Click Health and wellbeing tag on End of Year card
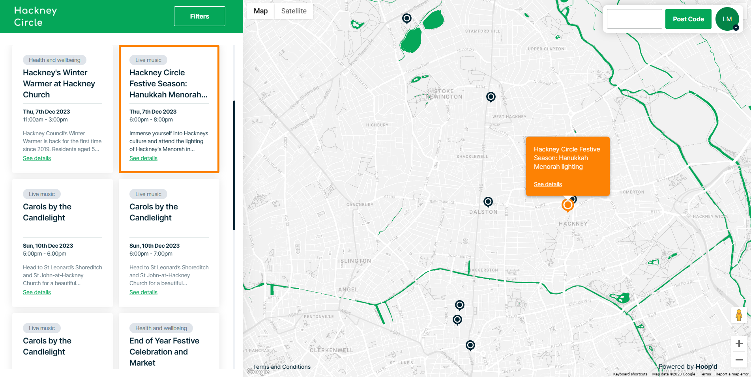Screen dimensions: 751x377 coord(161,328)
